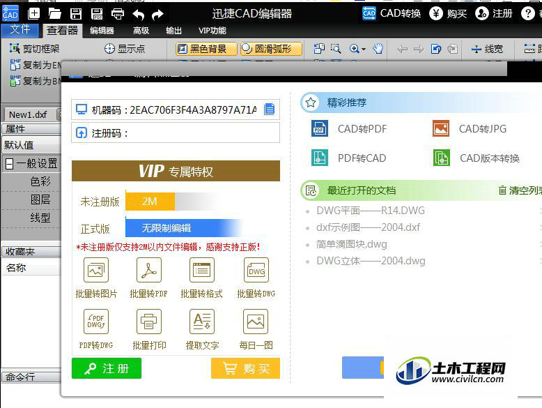Image resolution: width=542 pixels, height=408 pixels.
Task: Click the fit-to-window icon left of the zoom window magnifier
Action: pyautogui.click(x=319, y=49)
